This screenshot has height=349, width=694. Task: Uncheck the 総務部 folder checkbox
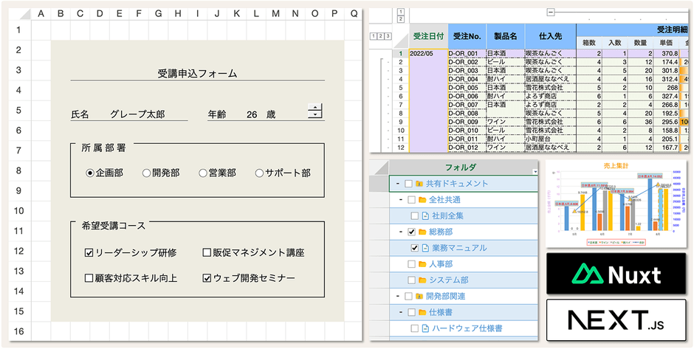pyautogui.click(x=411, y=232)
